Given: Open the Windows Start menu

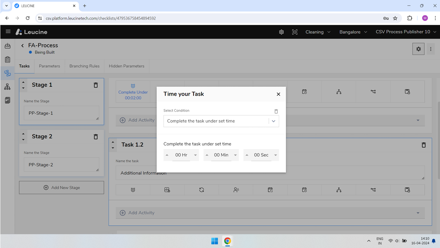Looking at the screenshot, I should click(214, 241).
